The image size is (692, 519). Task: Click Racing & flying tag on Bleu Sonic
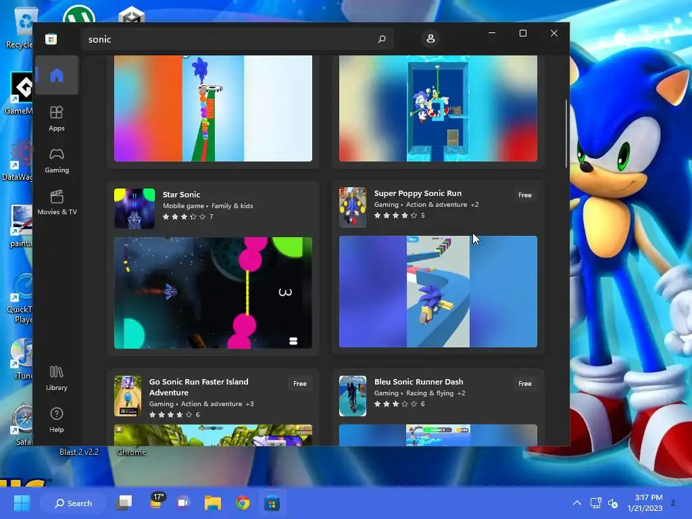[429, 393]
